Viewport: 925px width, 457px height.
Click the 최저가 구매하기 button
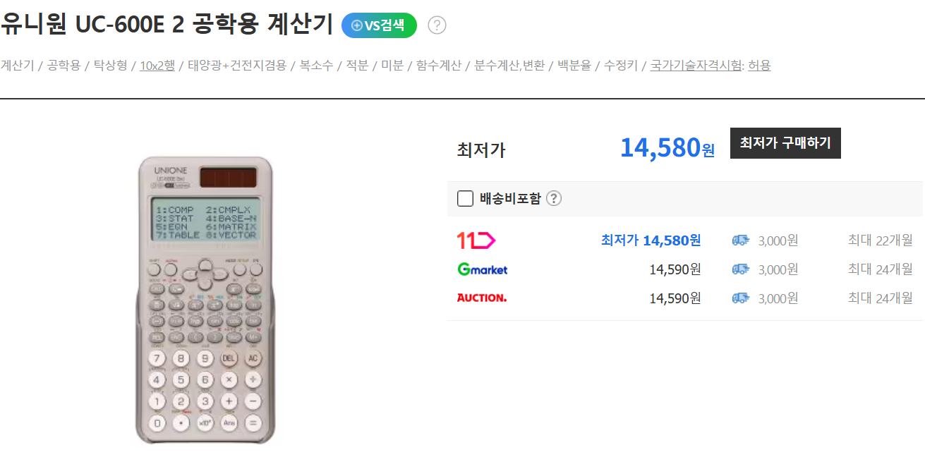click(x=785, y=143)
